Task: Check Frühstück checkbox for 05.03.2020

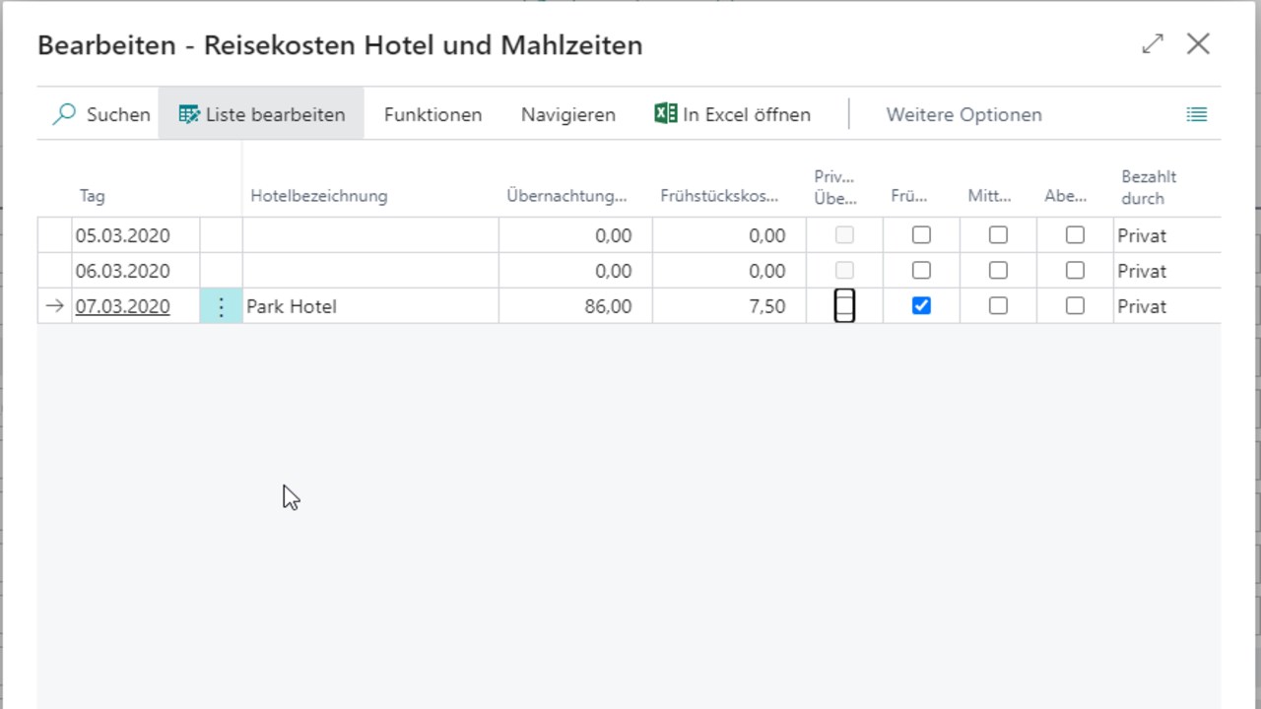Action: 921,235
